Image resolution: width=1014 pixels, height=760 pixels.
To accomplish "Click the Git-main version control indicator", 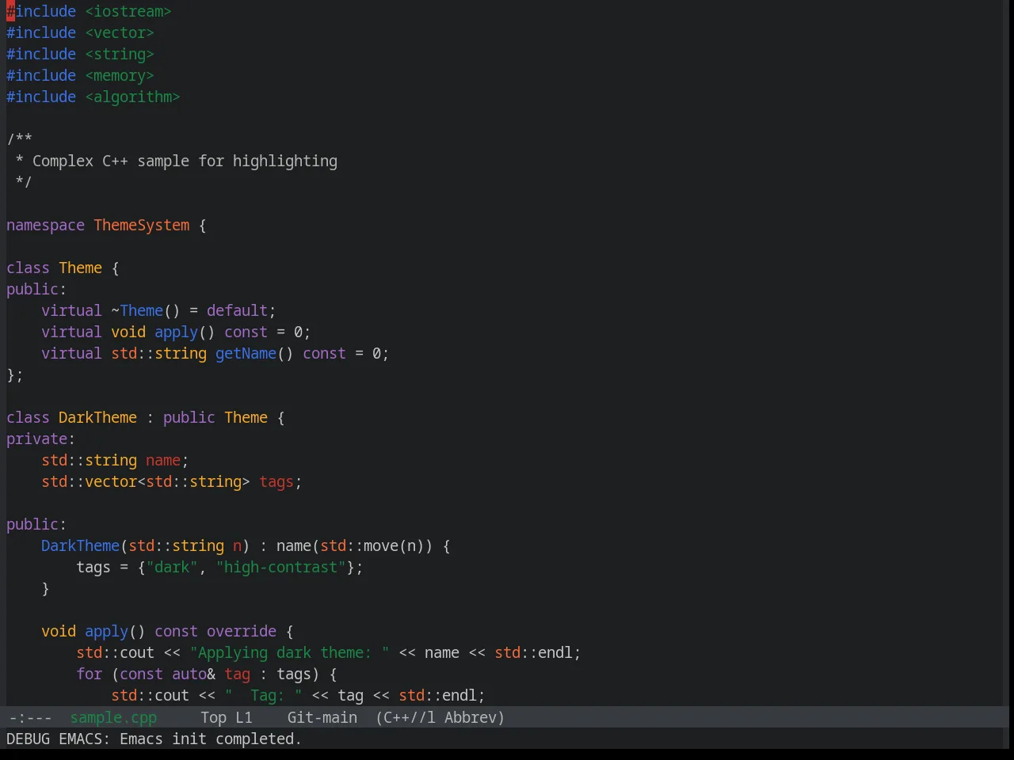I will click(x=322, y=717).
